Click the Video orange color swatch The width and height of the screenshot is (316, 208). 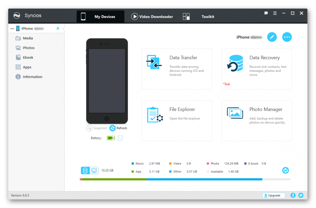click(x=170, y=163)
